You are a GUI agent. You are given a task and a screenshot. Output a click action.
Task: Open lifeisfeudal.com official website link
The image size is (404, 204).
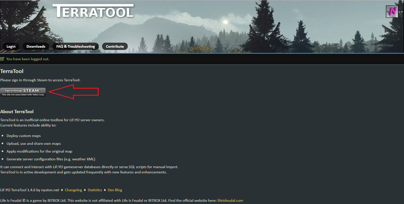pos(230,200)
